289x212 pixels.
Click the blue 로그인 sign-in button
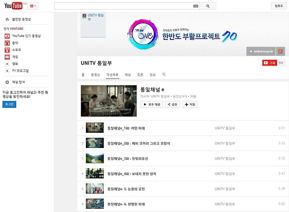coord(9,104)
